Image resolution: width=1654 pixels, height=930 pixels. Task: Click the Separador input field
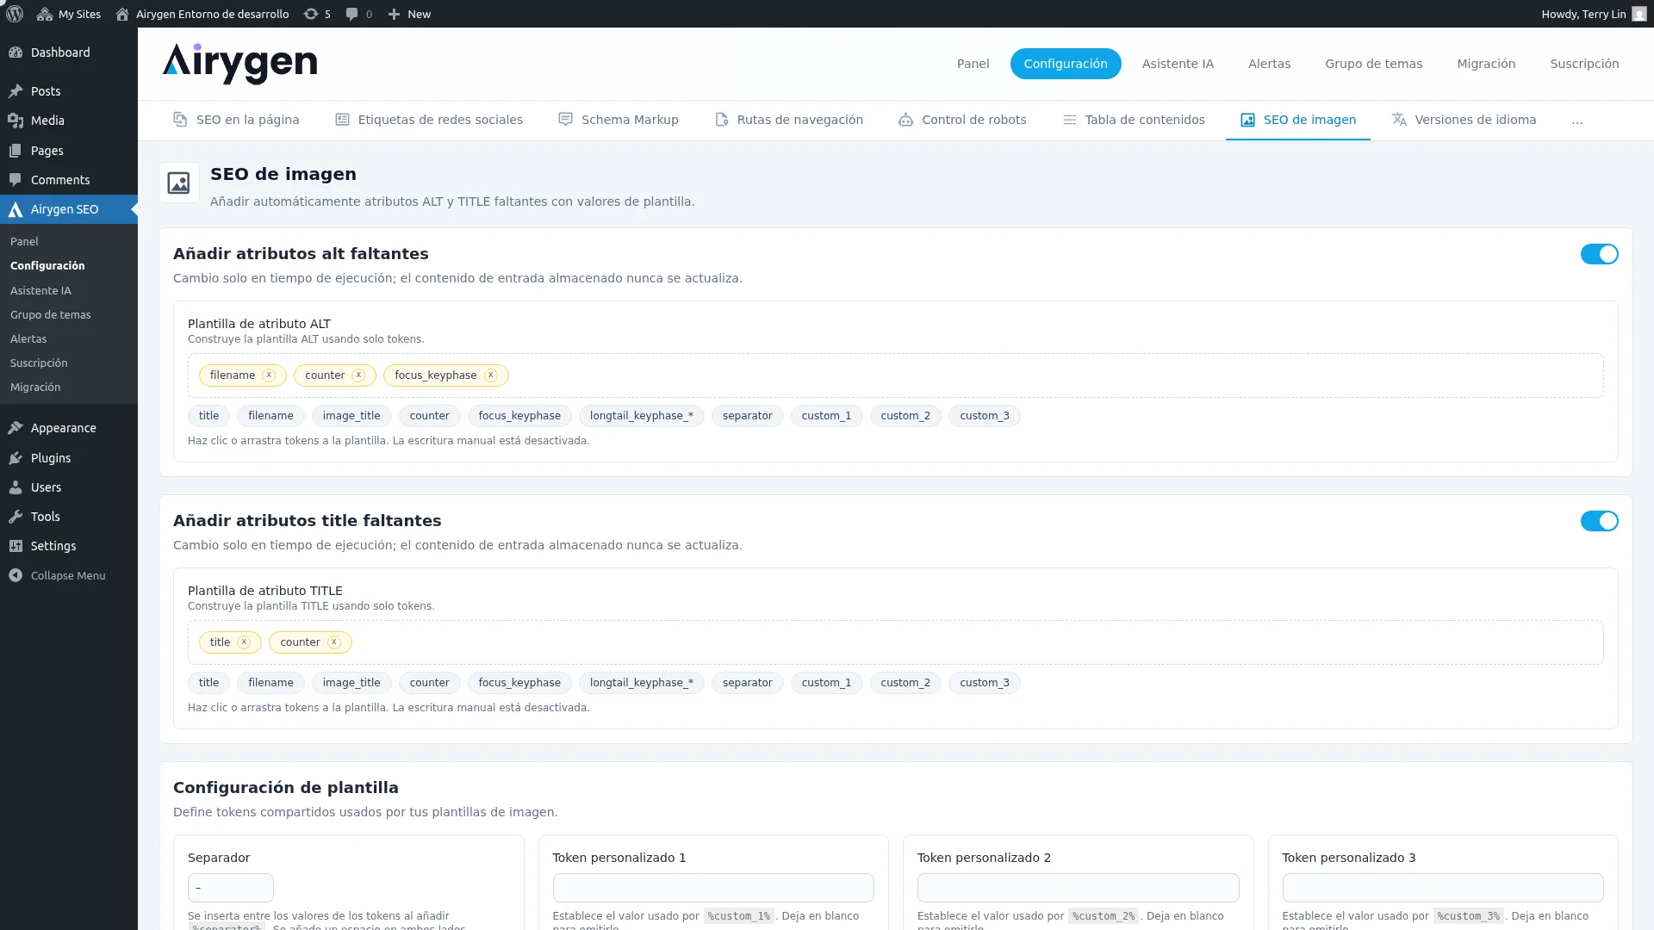(231, 888)
